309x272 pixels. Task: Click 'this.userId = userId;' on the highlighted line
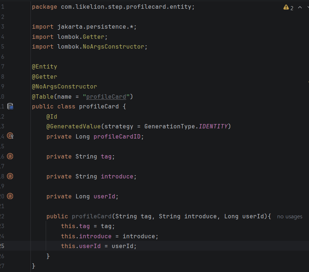99,246
